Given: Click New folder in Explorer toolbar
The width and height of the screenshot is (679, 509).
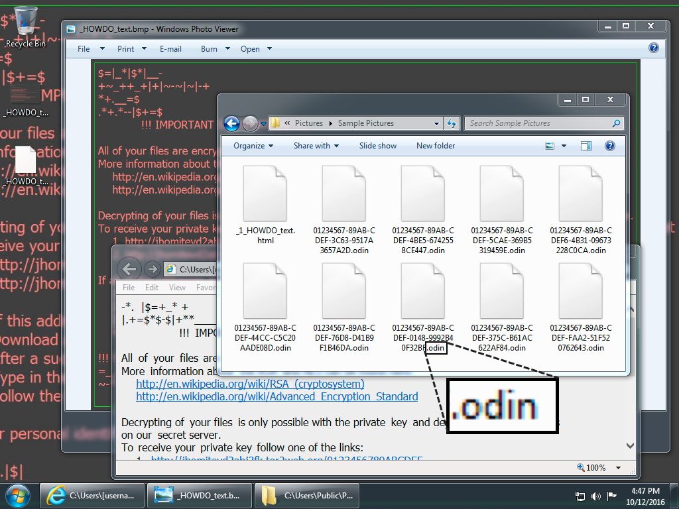Looking at the screenshot, I should [x=436, y=146].
